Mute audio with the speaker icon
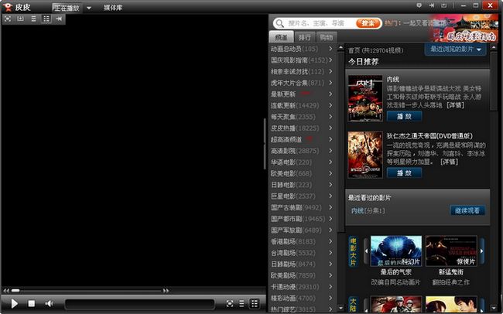The height and width of the screenshot is (314, 503). 50,303
